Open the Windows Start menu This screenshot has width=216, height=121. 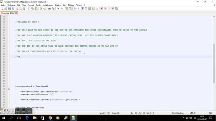[x=4, y=118]
